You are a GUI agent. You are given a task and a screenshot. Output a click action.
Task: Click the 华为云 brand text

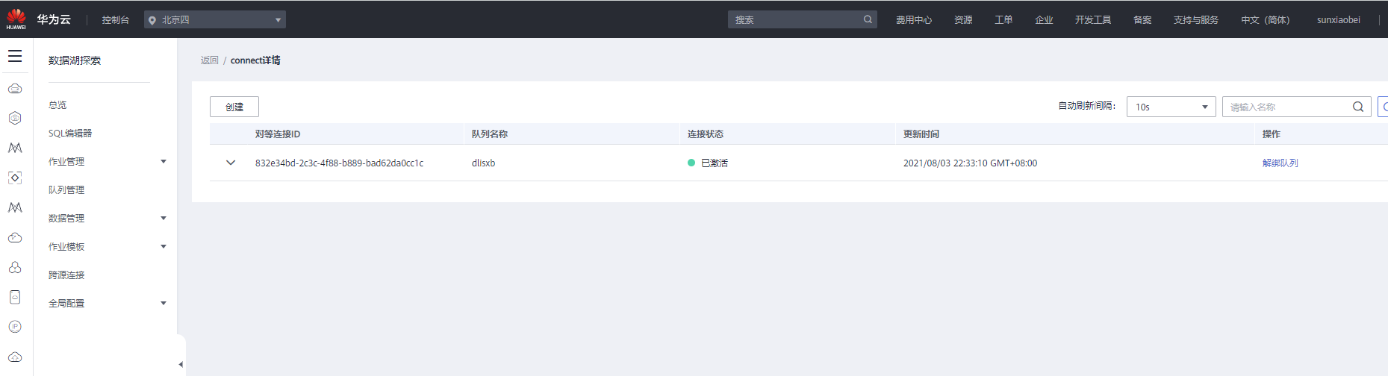pyautogui.click(x=54, y=19)
